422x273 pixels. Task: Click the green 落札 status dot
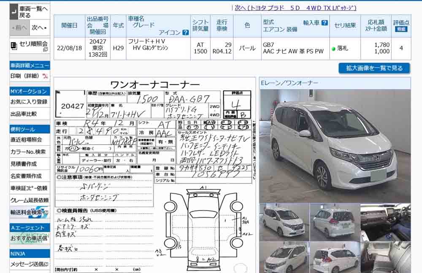pyautogui.click(x=333, y=49)
